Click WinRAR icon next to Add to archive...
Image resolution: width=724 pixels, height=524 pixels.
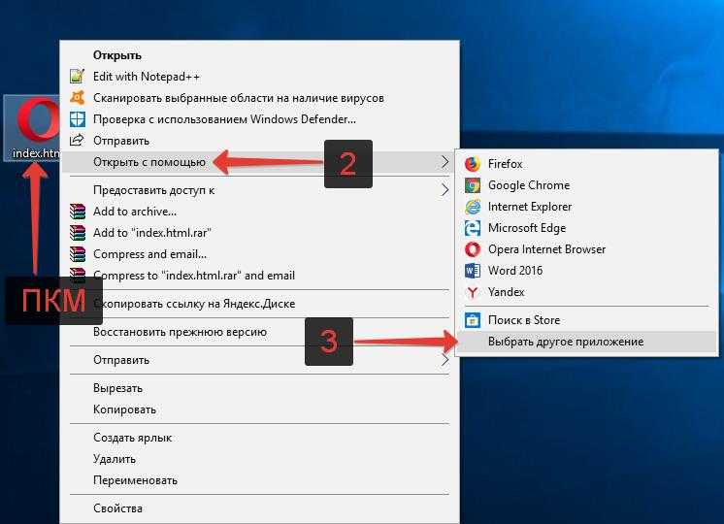pyautogui.click(x=77, y=211)
